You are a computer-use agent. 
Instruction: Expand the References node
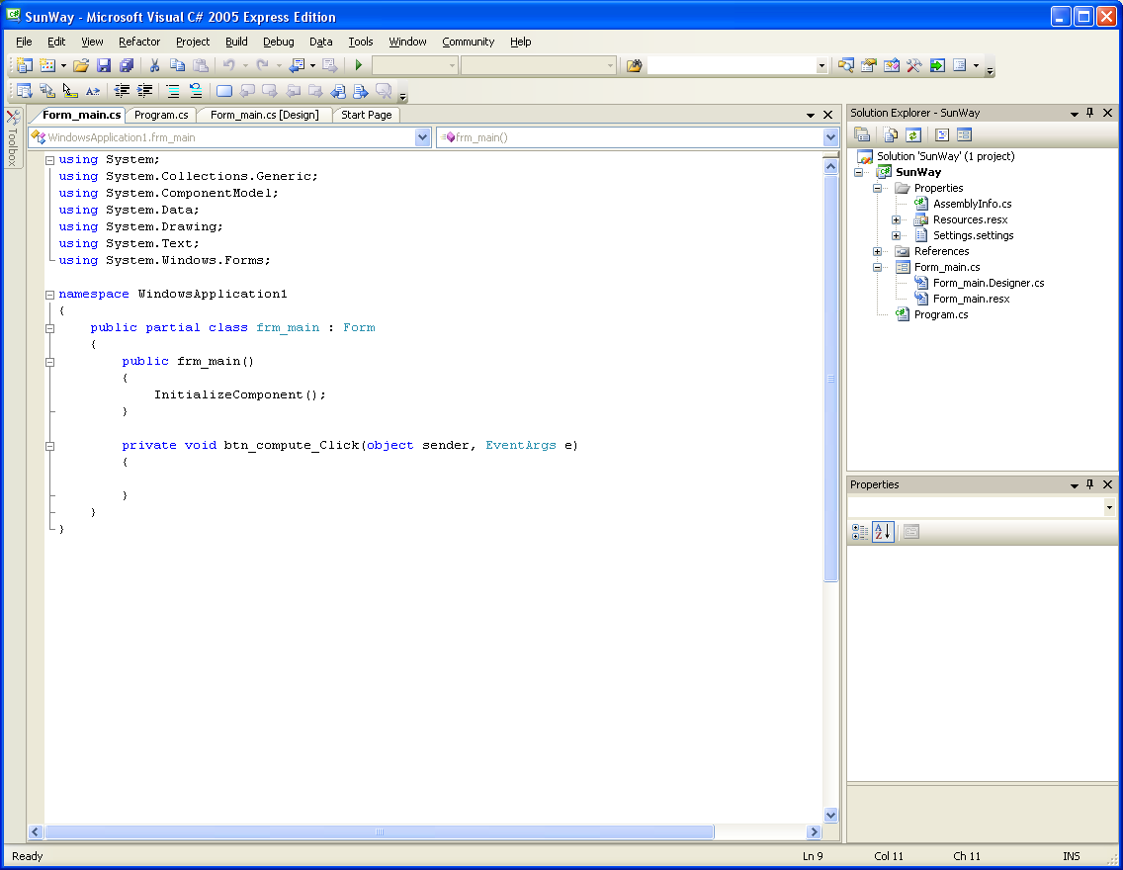[877, 251]
